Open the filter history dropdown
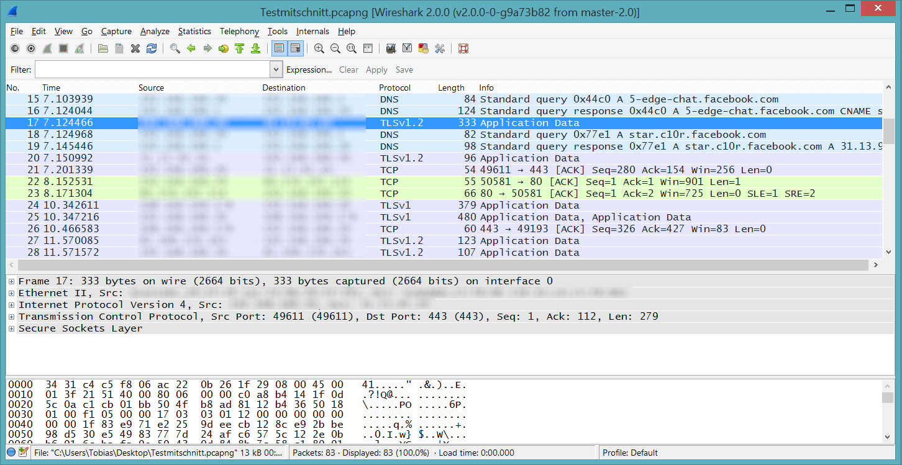 (x=276, y=70)
